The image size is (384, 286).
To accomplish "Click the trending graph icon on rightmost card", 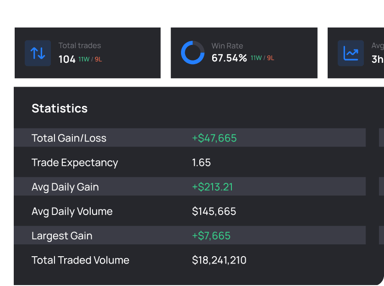I will (350, 53).
